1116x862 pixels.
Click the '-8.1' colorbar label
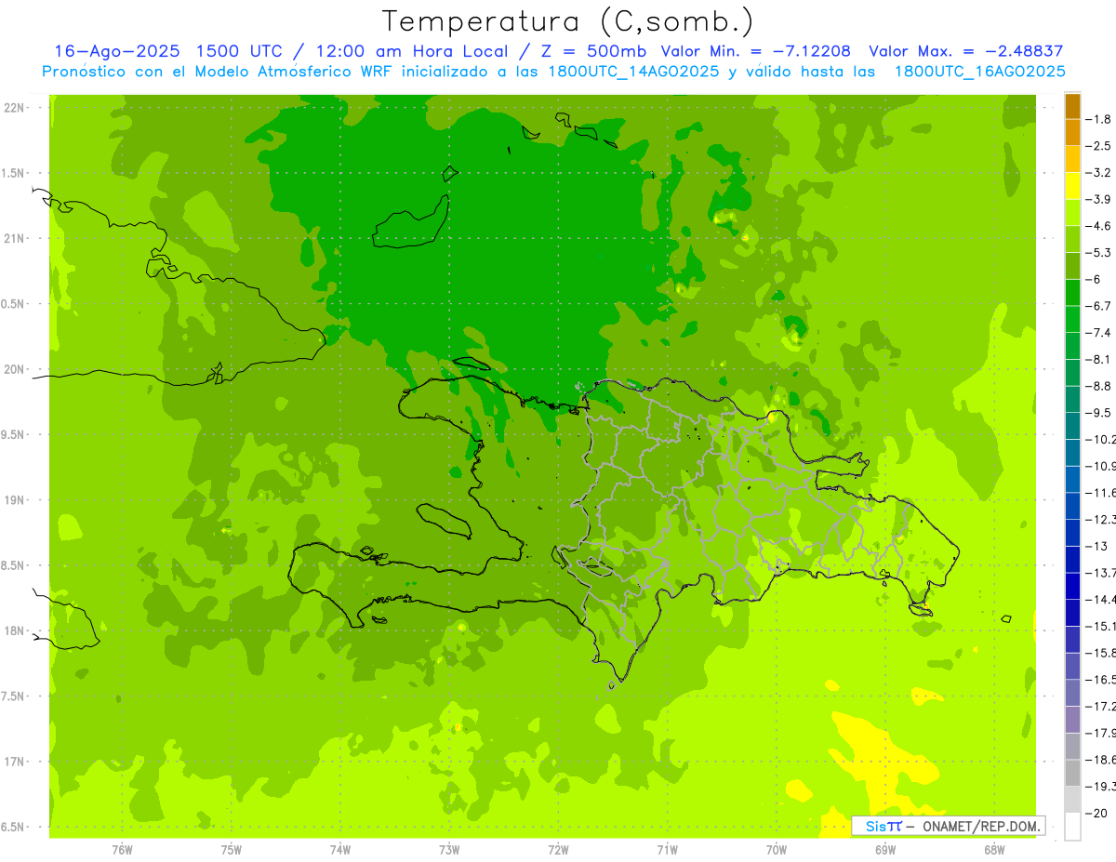[1099, 359]
